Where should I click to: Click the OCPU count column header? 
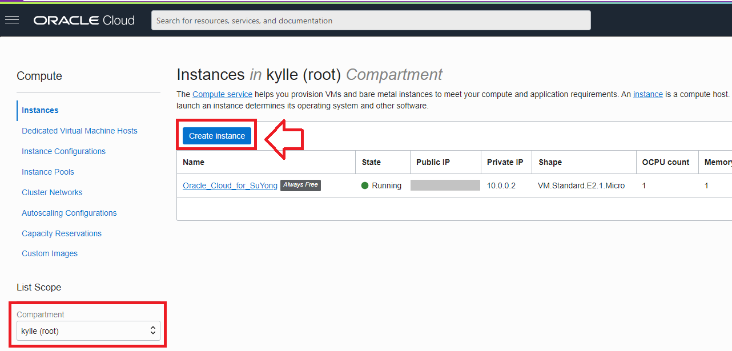click(x=666, y=162)
